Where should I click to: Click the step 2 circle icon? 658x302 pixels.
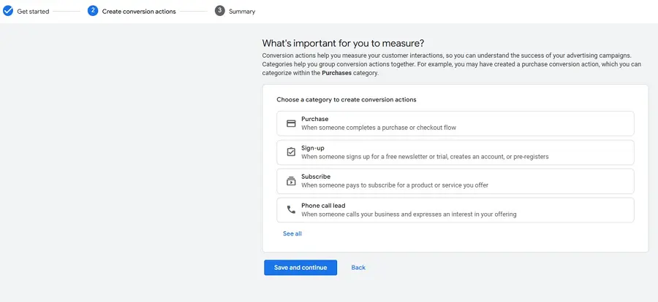coord(93,12)
